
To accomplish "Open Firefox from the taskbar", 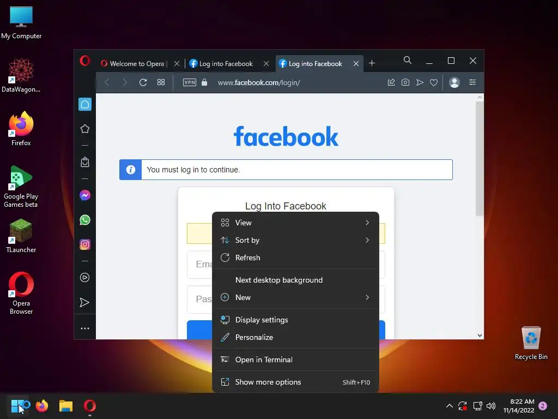I will [42, 406].
